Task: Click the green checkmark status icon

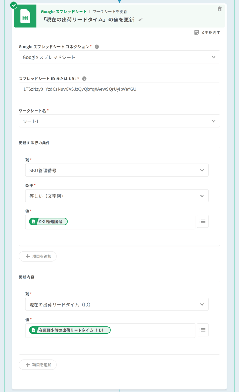Action: [x=14, y=5]
